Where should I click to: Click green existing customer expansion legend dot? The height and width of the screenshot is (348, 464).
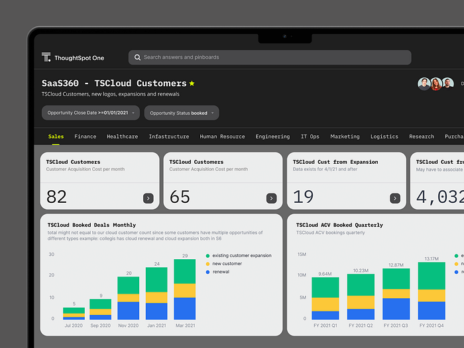click(x=207, y=256)
